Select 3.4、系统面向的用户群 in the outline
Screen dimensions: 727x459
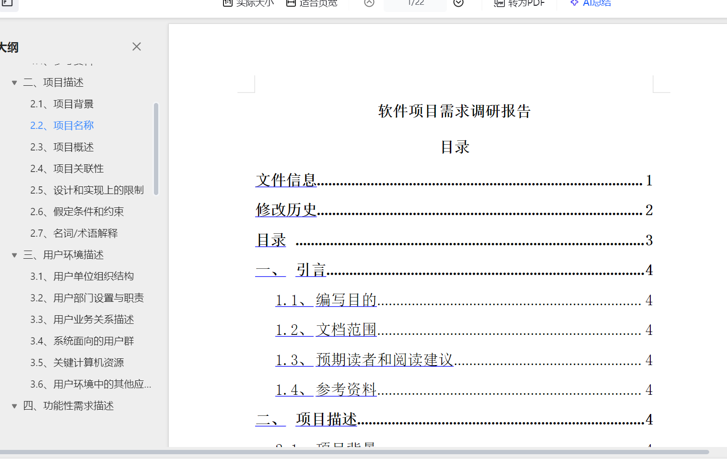coord(82,341)
